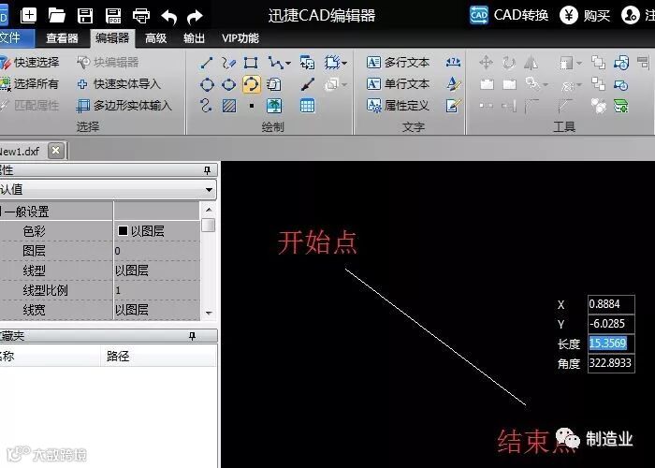
Task: Redo the last action
Action: coord(195,17)
